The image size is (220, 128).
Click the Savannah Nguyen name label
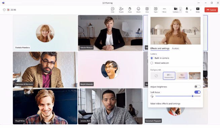153,121
